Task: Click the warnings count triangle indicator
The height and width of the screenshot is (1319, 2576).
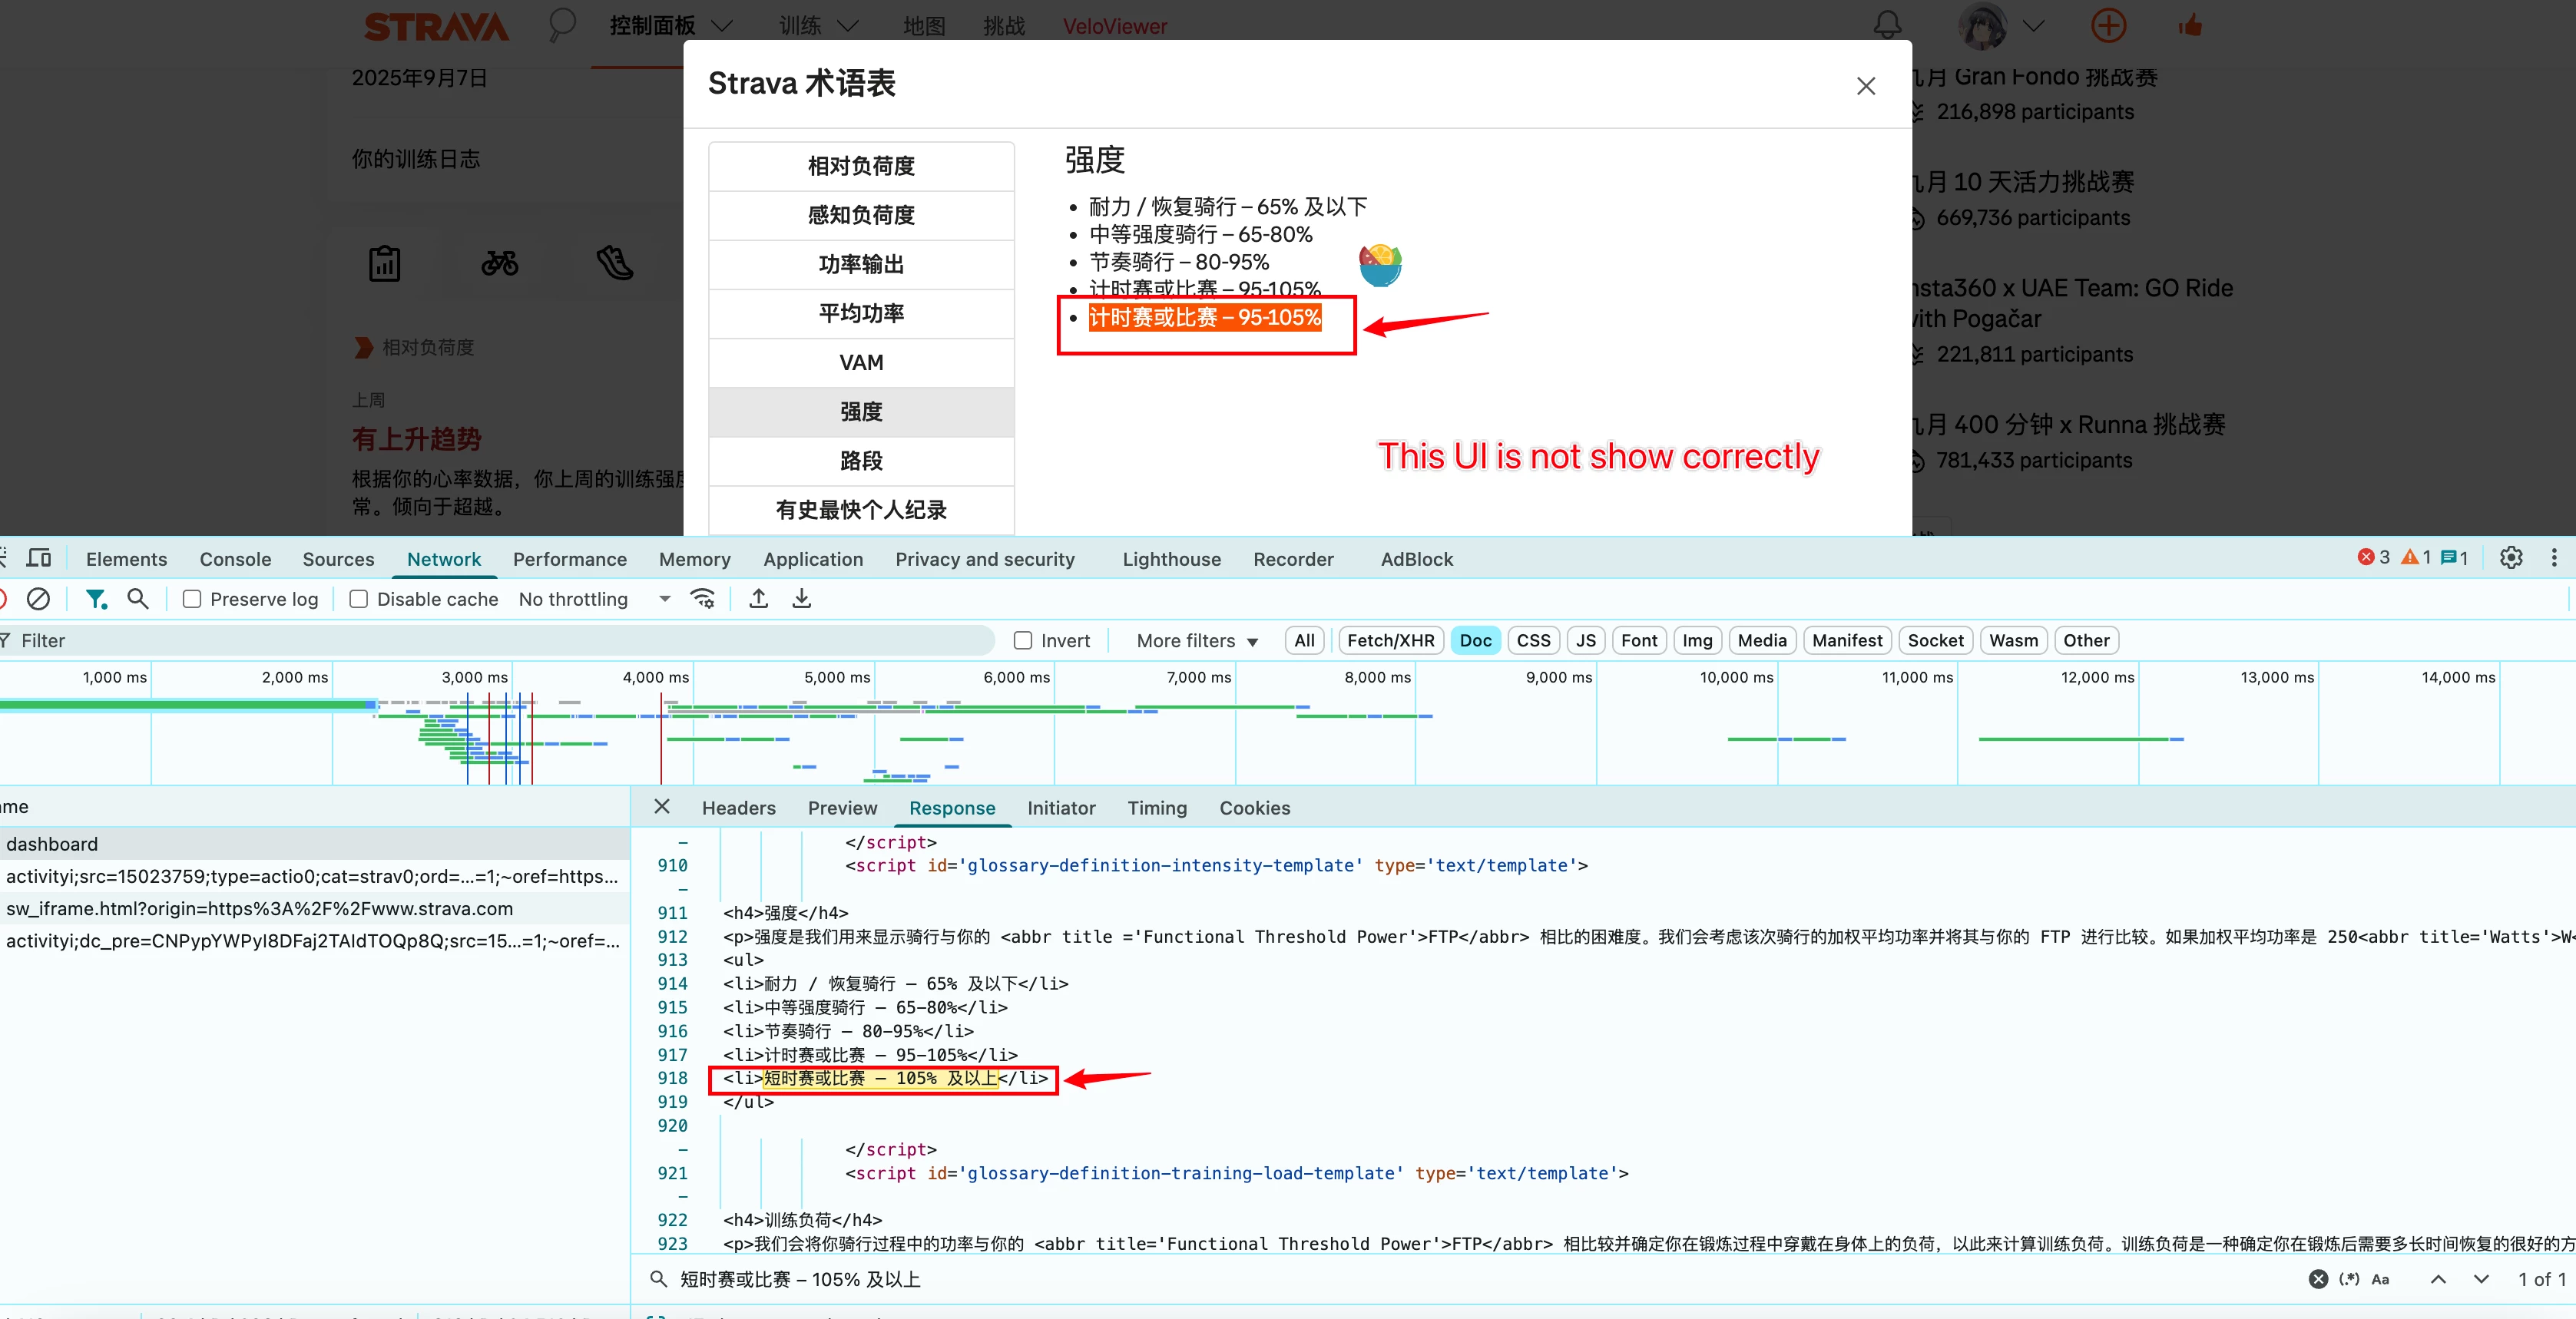Action: 2416,558
